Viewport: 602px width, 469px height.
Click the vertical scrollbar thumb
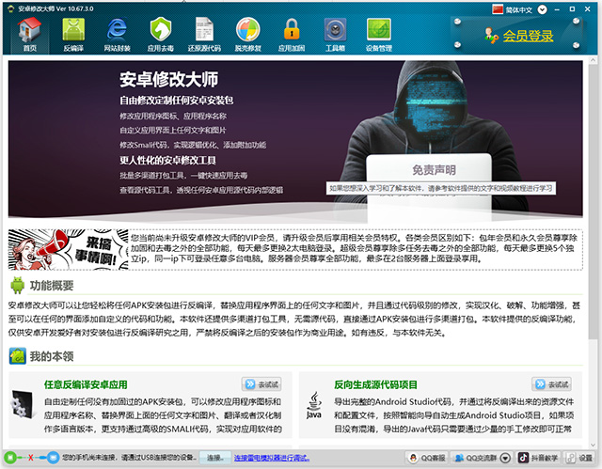[x=593, y=201]
